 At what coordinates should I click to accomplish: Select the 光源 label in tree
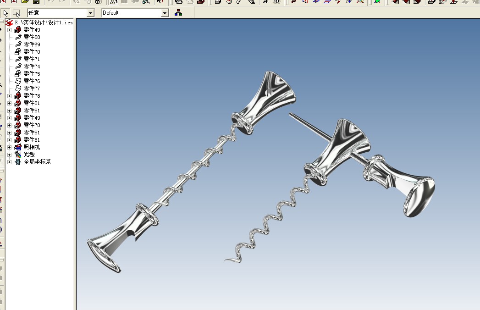pyautogui.click(x=29, y=155)
